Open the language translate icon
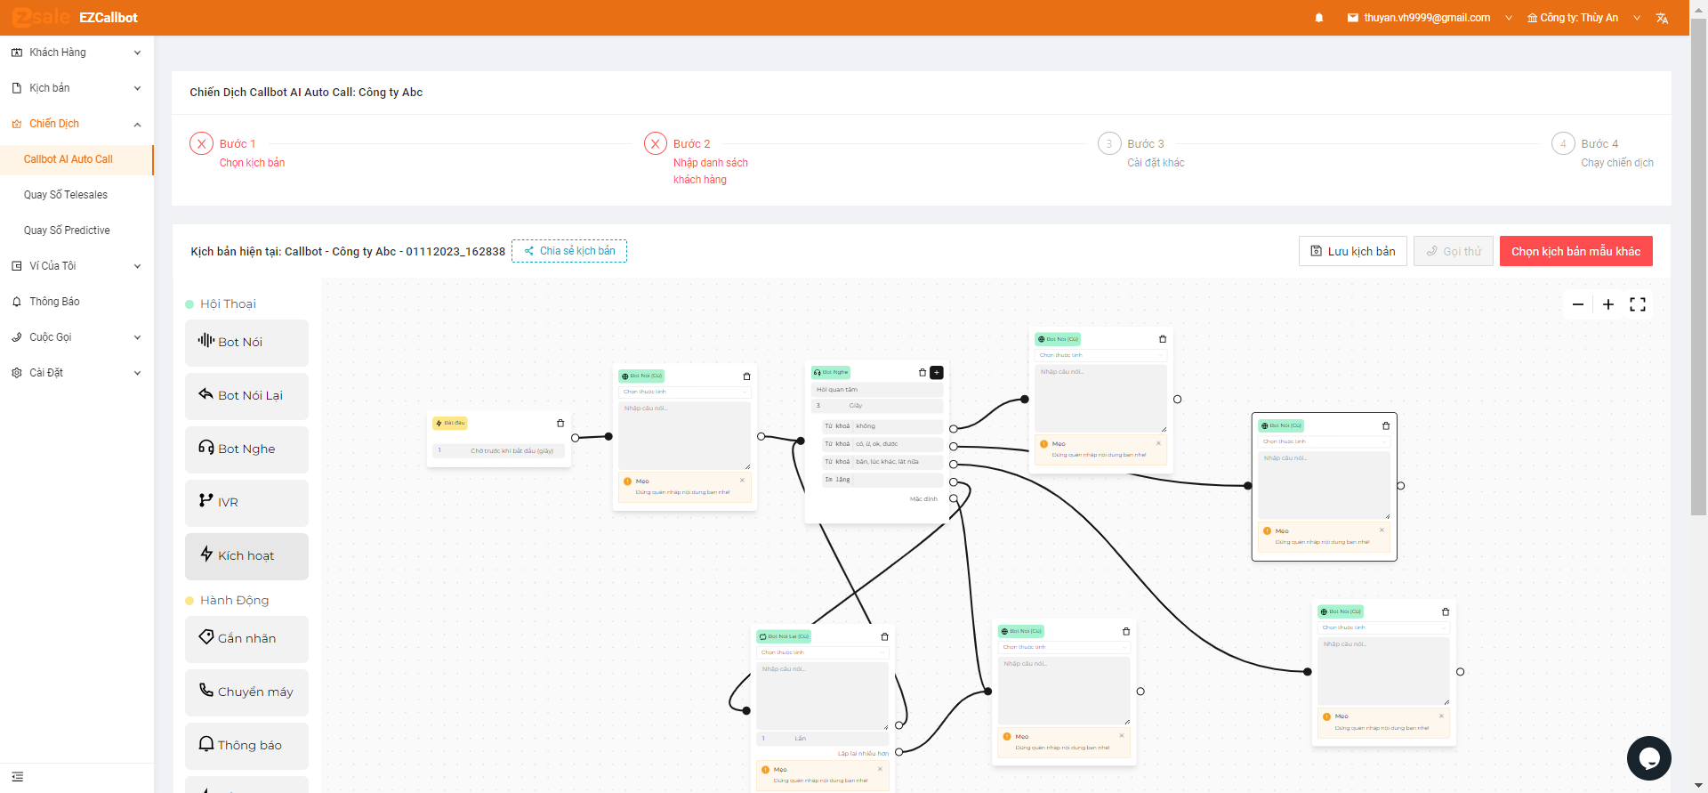The height and width of the screenshot is (793, 1708). point(1662,18)
